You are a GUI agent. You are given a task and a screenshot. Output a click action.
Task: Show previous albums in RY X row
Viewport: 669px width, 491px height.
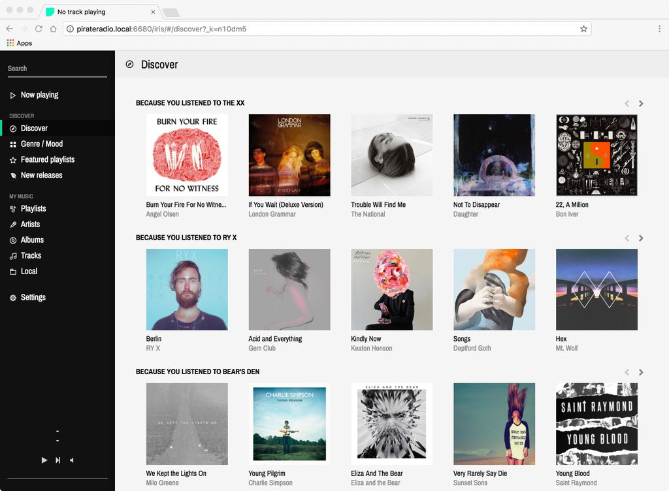[627, 238]
